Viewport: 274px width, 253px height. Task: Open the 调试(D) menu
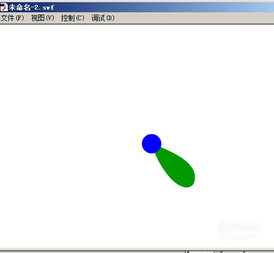[103, 18]
